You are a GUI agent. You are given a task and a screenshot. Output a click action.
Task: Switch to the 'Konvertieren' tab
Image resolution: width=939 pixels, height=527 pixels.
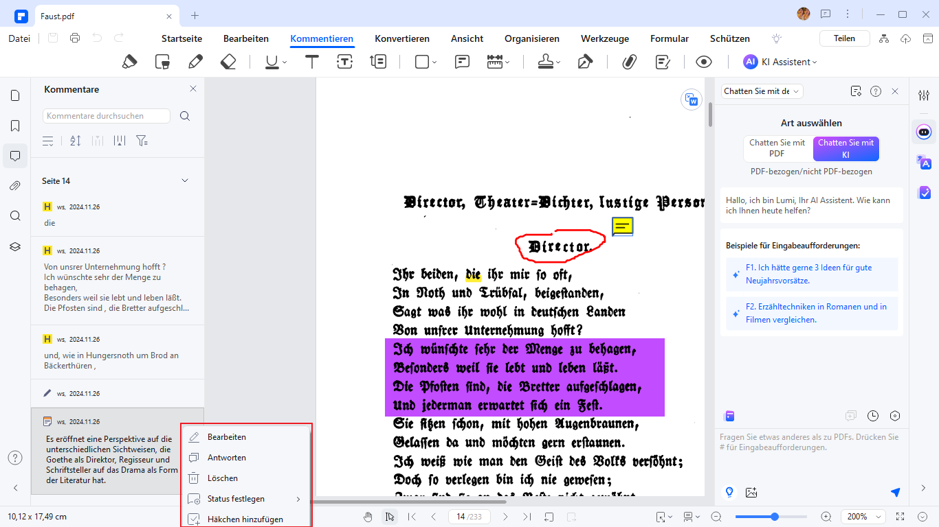402,39
